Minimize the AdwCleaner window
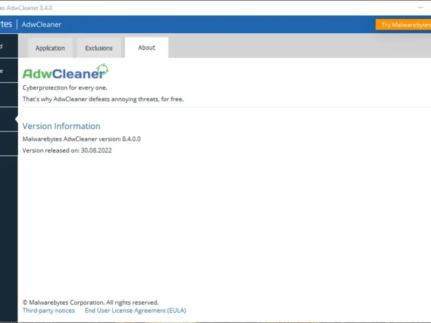Screen dimensions: 431x323 [x=421, y=8]
